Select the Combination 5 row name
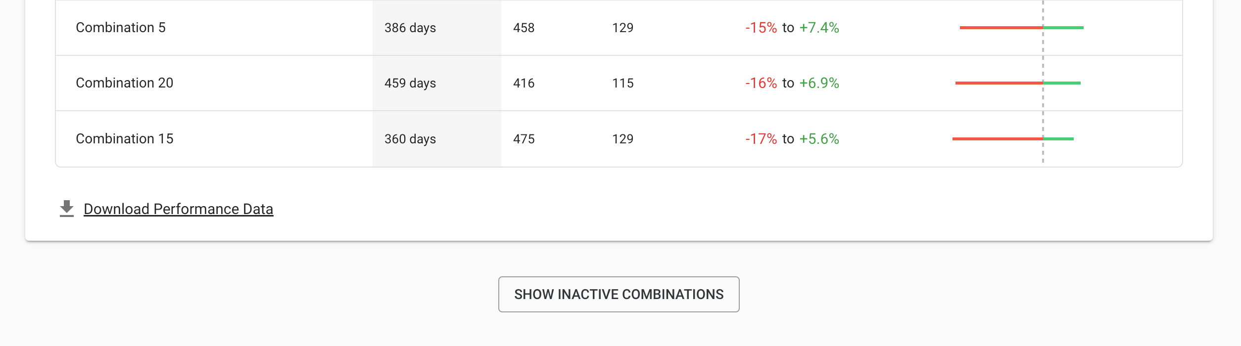The width and height of the screenshot is (1241, 346). coord(121,28)
